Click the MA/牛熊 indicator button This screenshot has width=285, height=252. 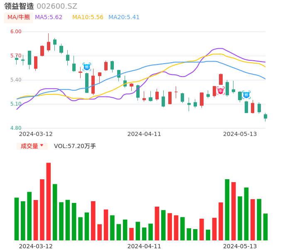(19, 17)
